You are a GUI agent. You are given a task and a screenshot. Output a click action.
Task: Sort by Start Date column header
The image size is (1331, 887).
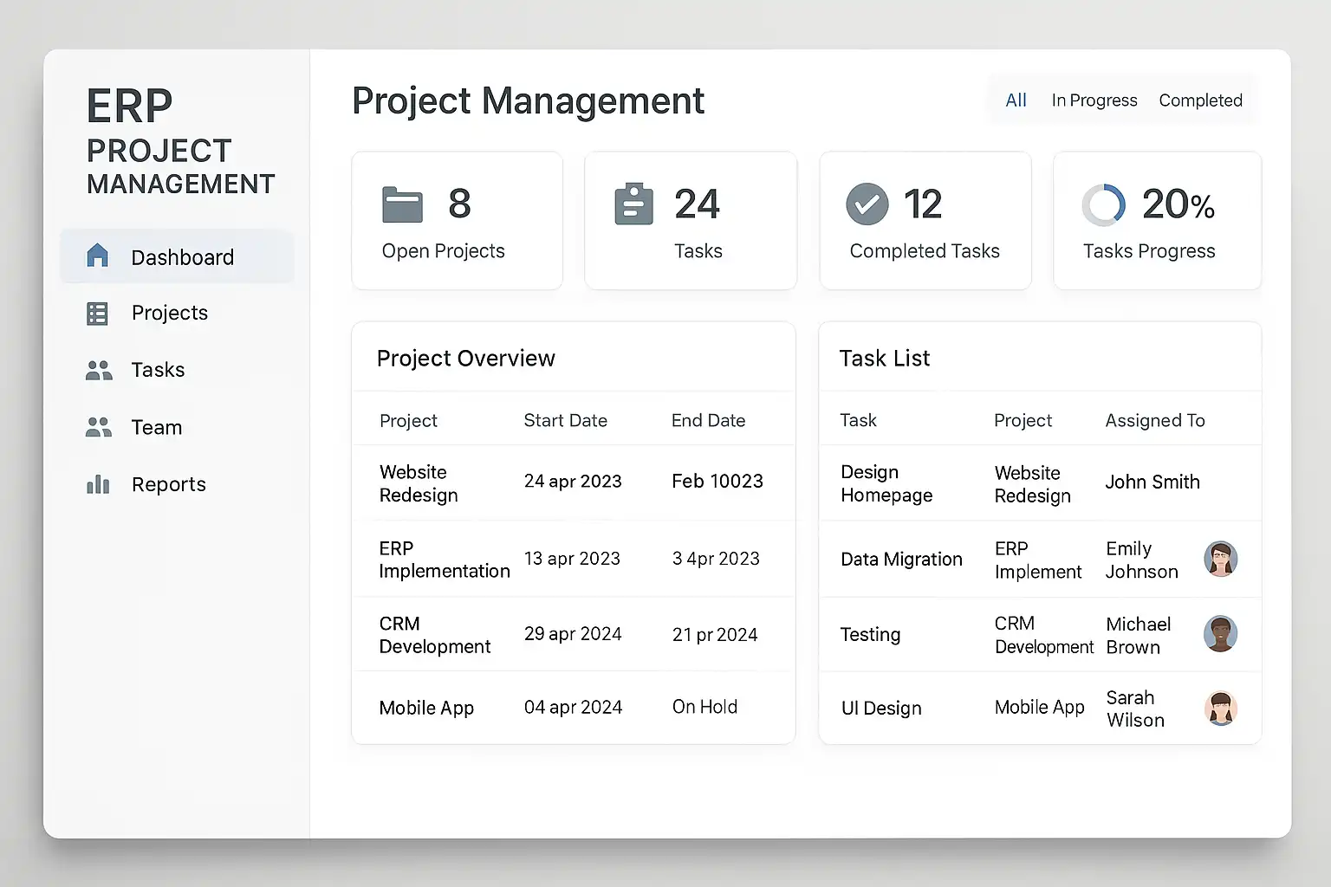pyautogui.click(x=565, y=421)
